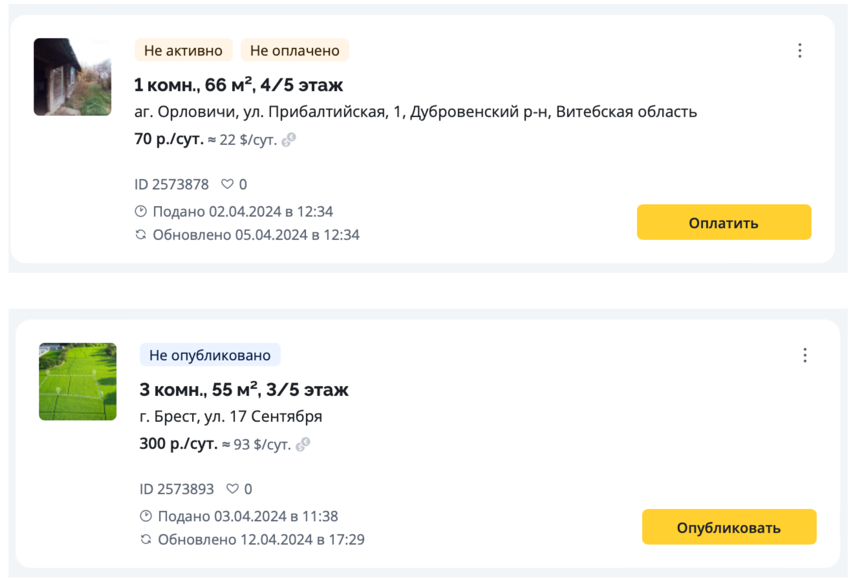Screen dimensions: 861x583
Task: Click the refresh icon beside Обновлено 12.04.2024
Action: (x=146, y=539)
